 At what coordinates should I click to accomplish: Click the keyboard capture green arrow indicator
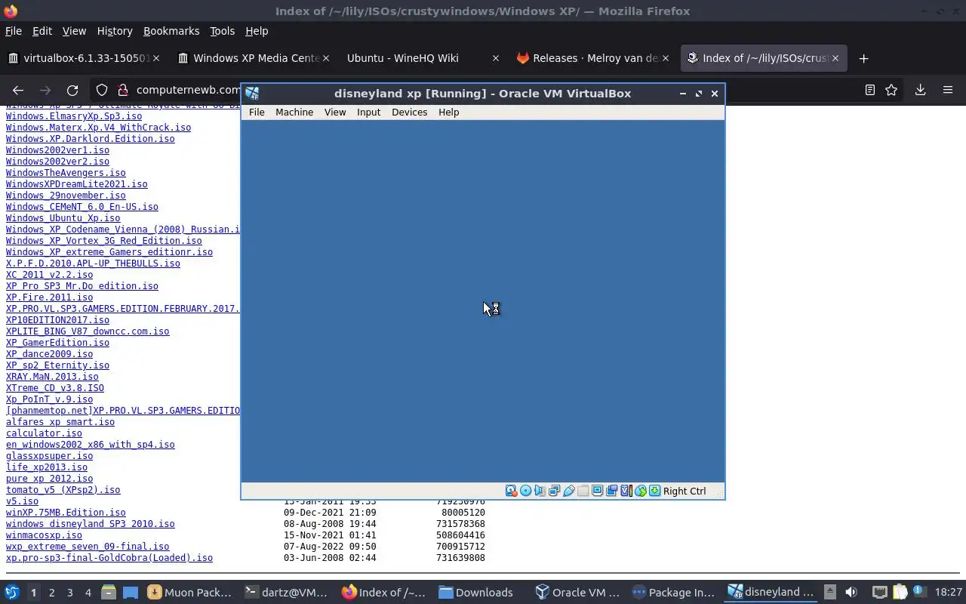click(x=655, y=491)
